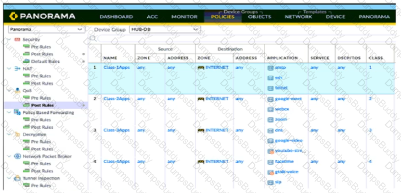Click the google-video application icon
The image size is (401, 193).
[271, 141]
